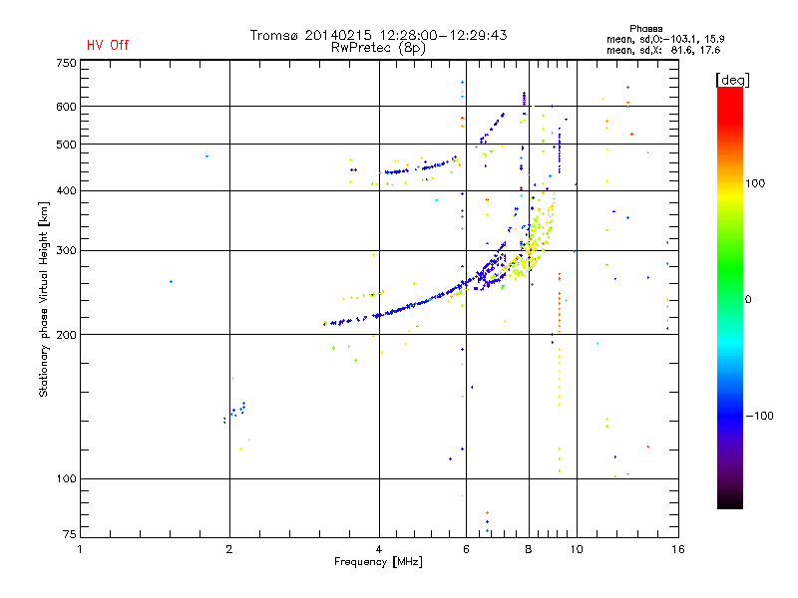Click the red 'HV Off' label
798x598 pixels.
[108, 45]
